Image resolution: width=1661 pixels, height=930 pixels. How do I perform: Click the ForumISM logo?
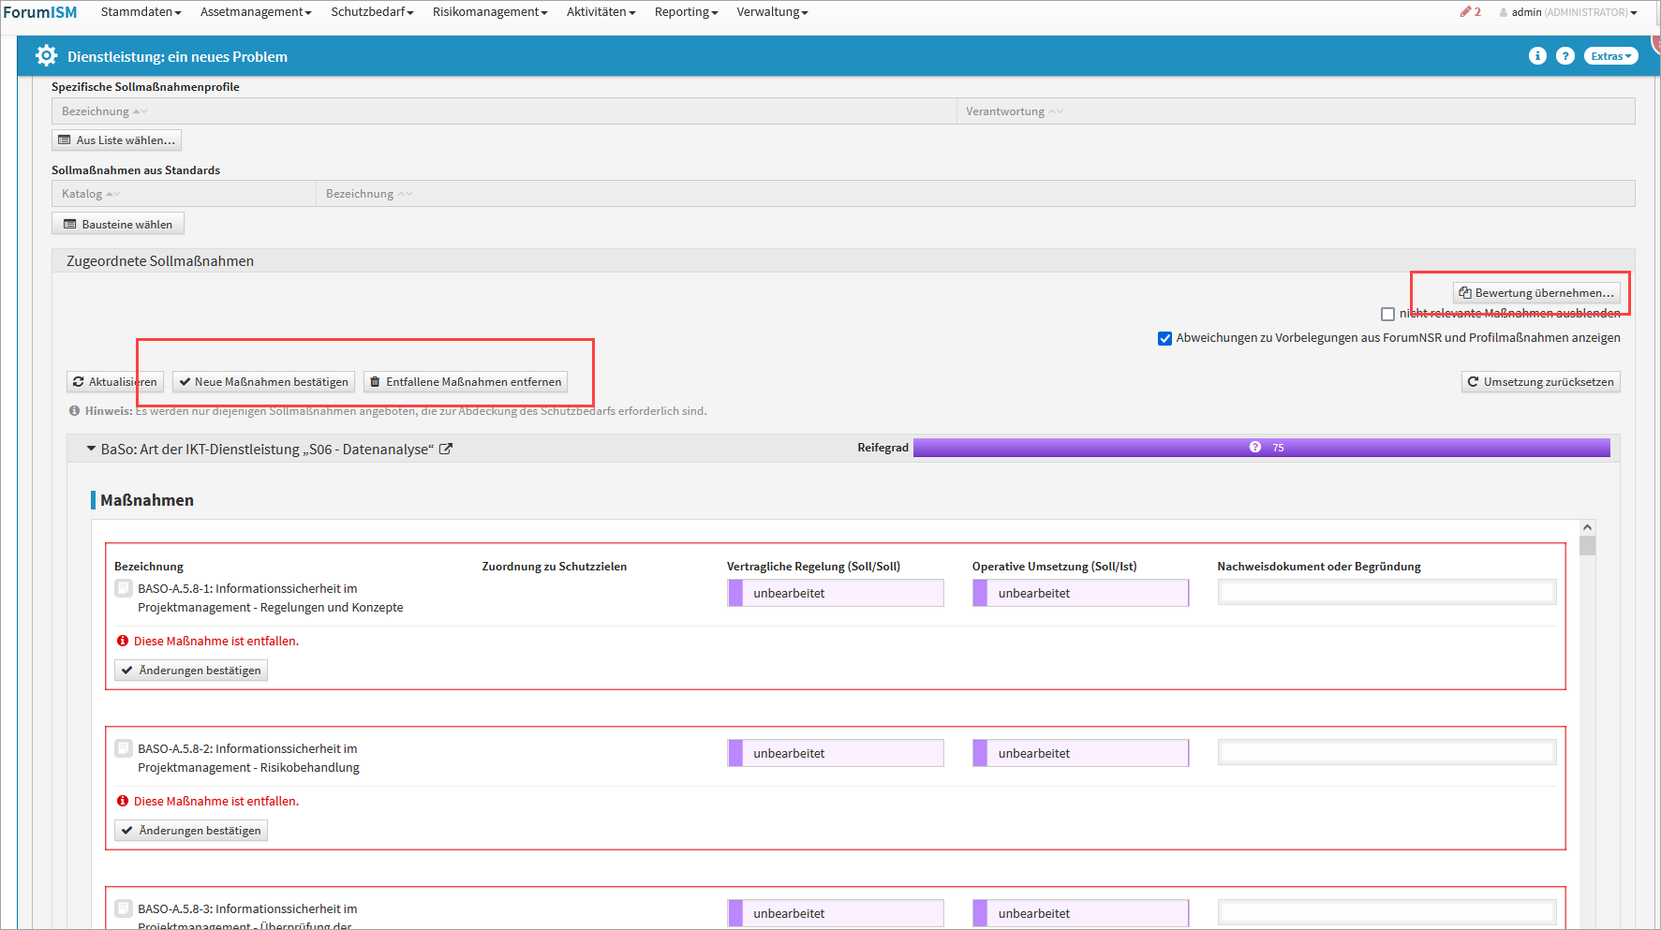click(40, 12)
